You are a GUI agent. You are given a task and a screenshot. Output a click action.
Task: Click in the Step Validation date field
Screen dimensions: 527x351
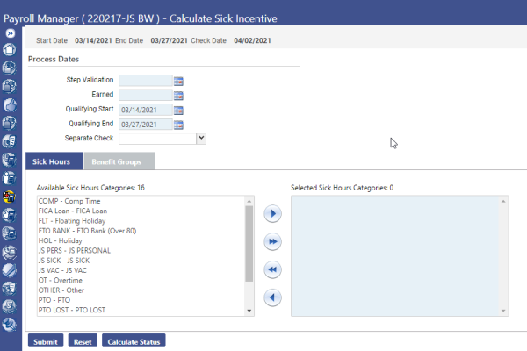tap(144, 81)
